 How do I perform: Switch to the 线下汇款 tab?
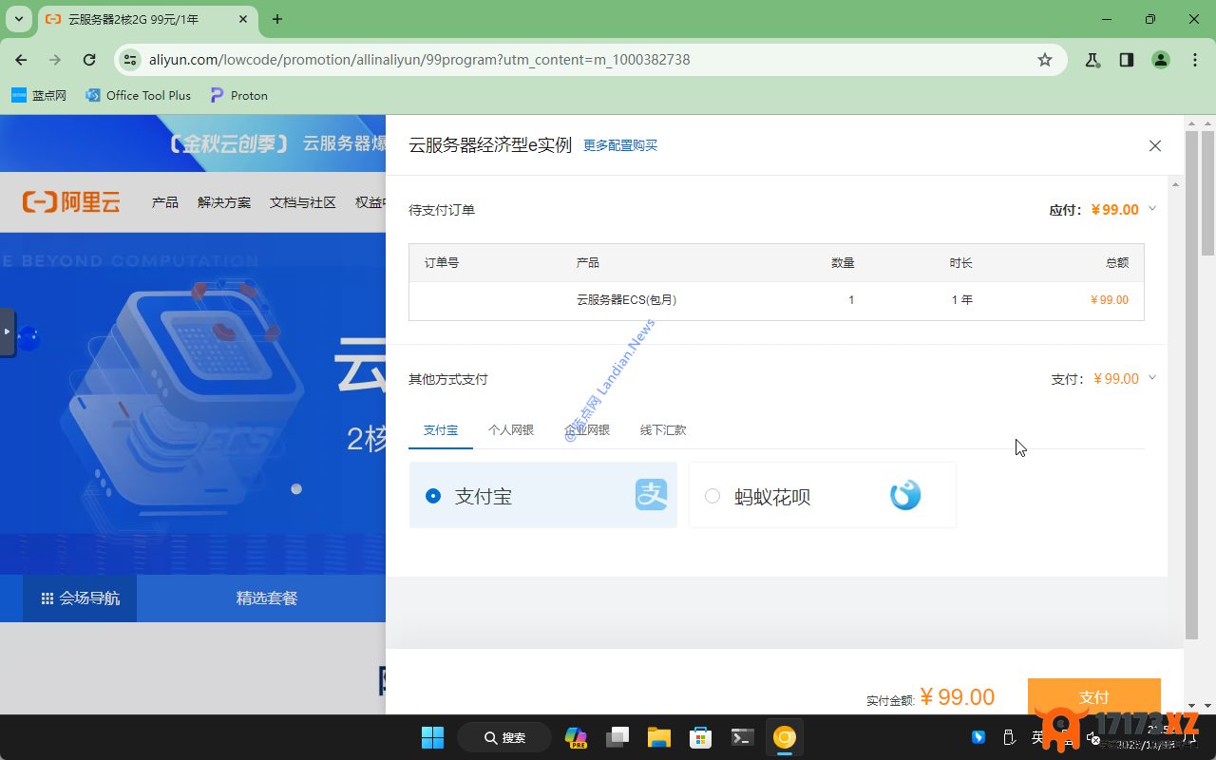coord(663,430)
